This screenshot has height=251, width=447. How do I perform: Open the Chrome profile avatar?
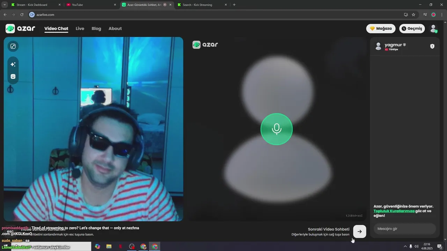point(433,15)
